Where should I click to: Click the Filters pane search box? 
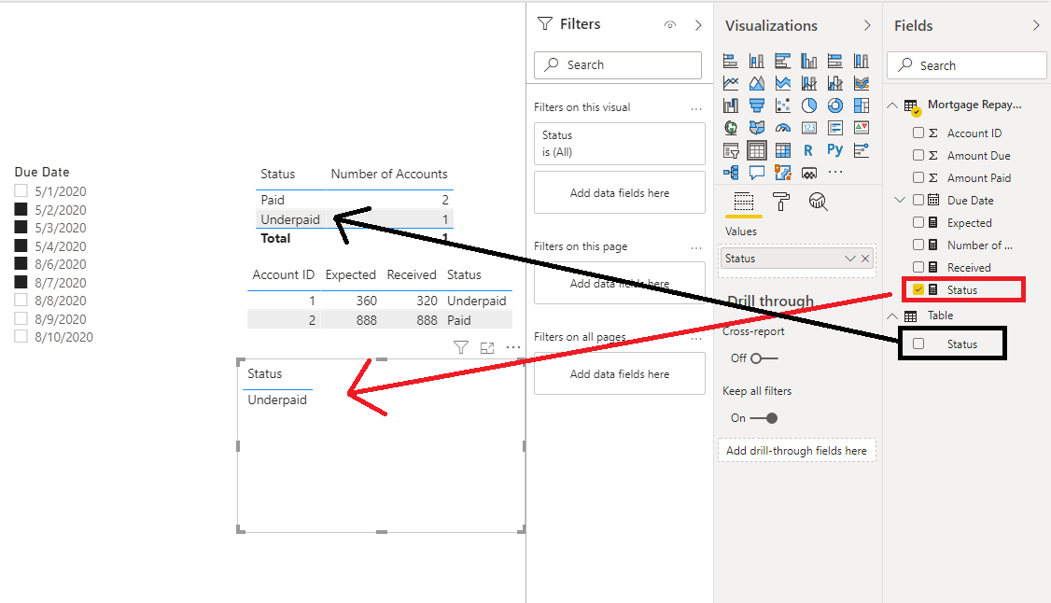[618, 65]
